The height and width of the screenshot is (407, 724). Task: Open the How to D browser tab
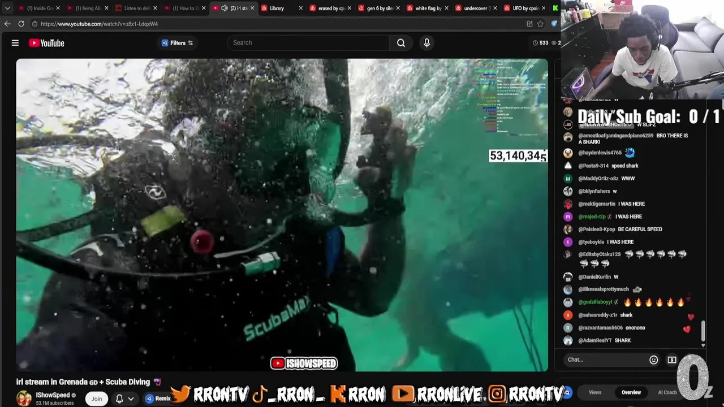point(185,8)
